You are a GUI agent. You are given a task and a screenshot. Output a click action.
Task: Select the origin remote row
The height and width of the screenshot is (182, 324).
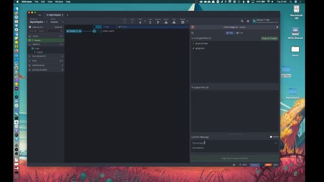pos(46,49)
